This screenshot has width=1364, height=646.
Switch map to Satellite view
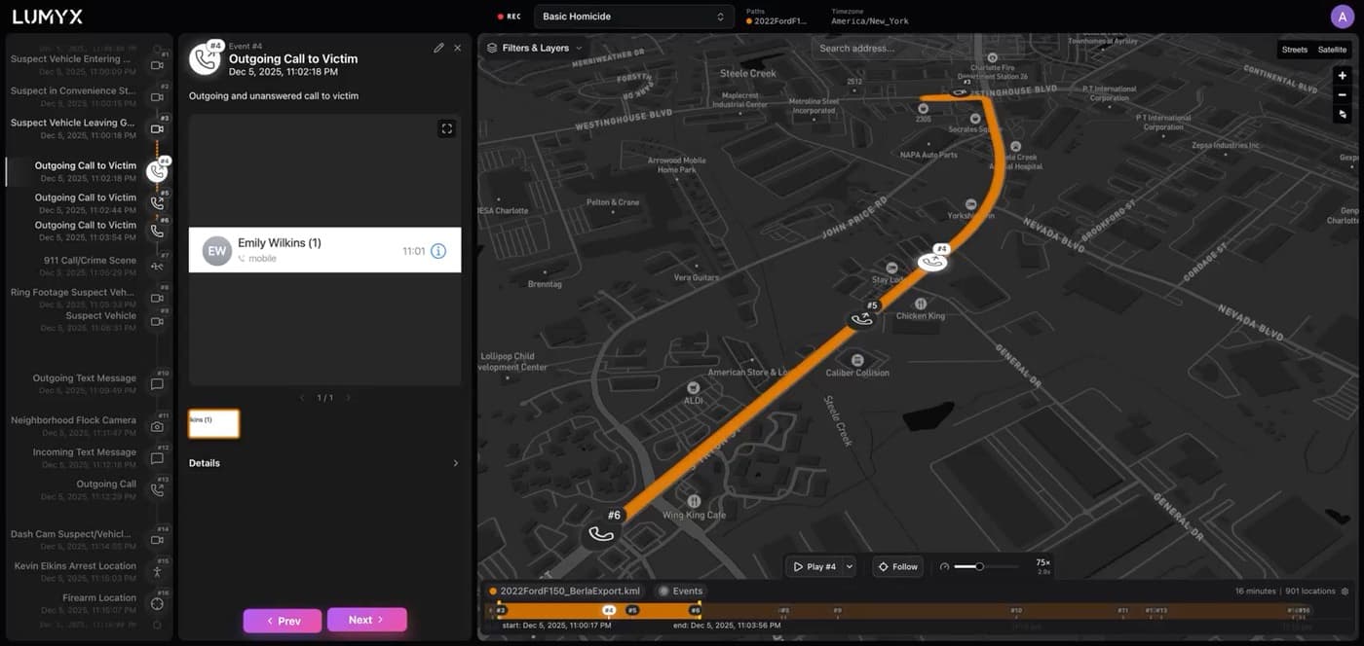(x=1332, y=50)
